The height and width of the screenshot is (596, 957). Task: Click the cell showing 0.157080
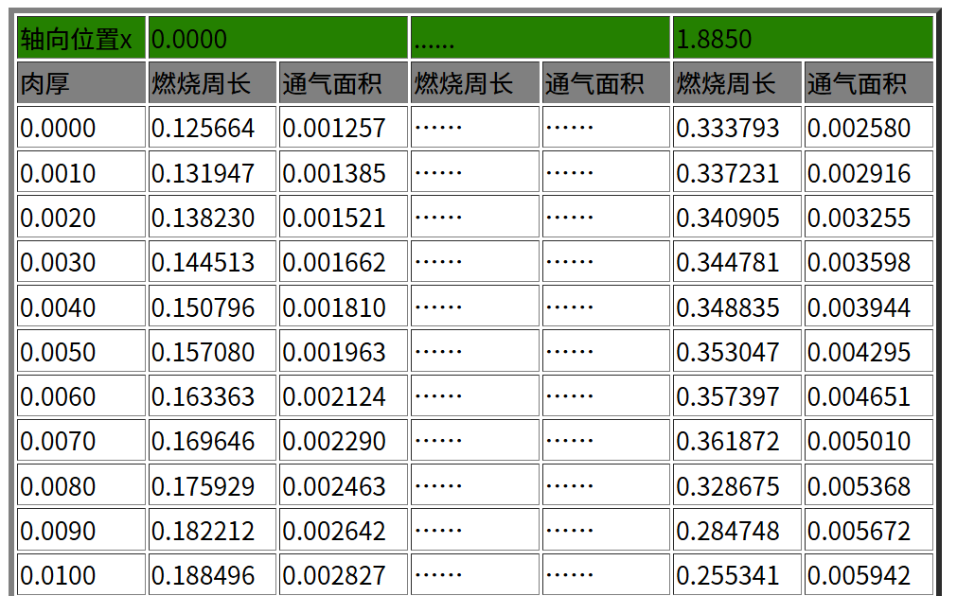click(212, 352)
